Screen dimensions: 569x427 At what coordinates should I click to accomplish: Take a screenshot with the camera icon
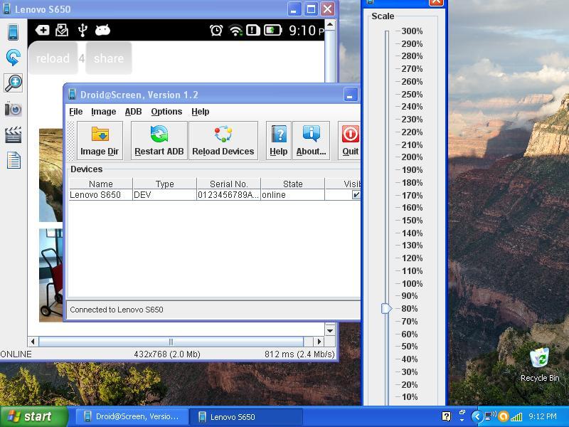point(13,109)
